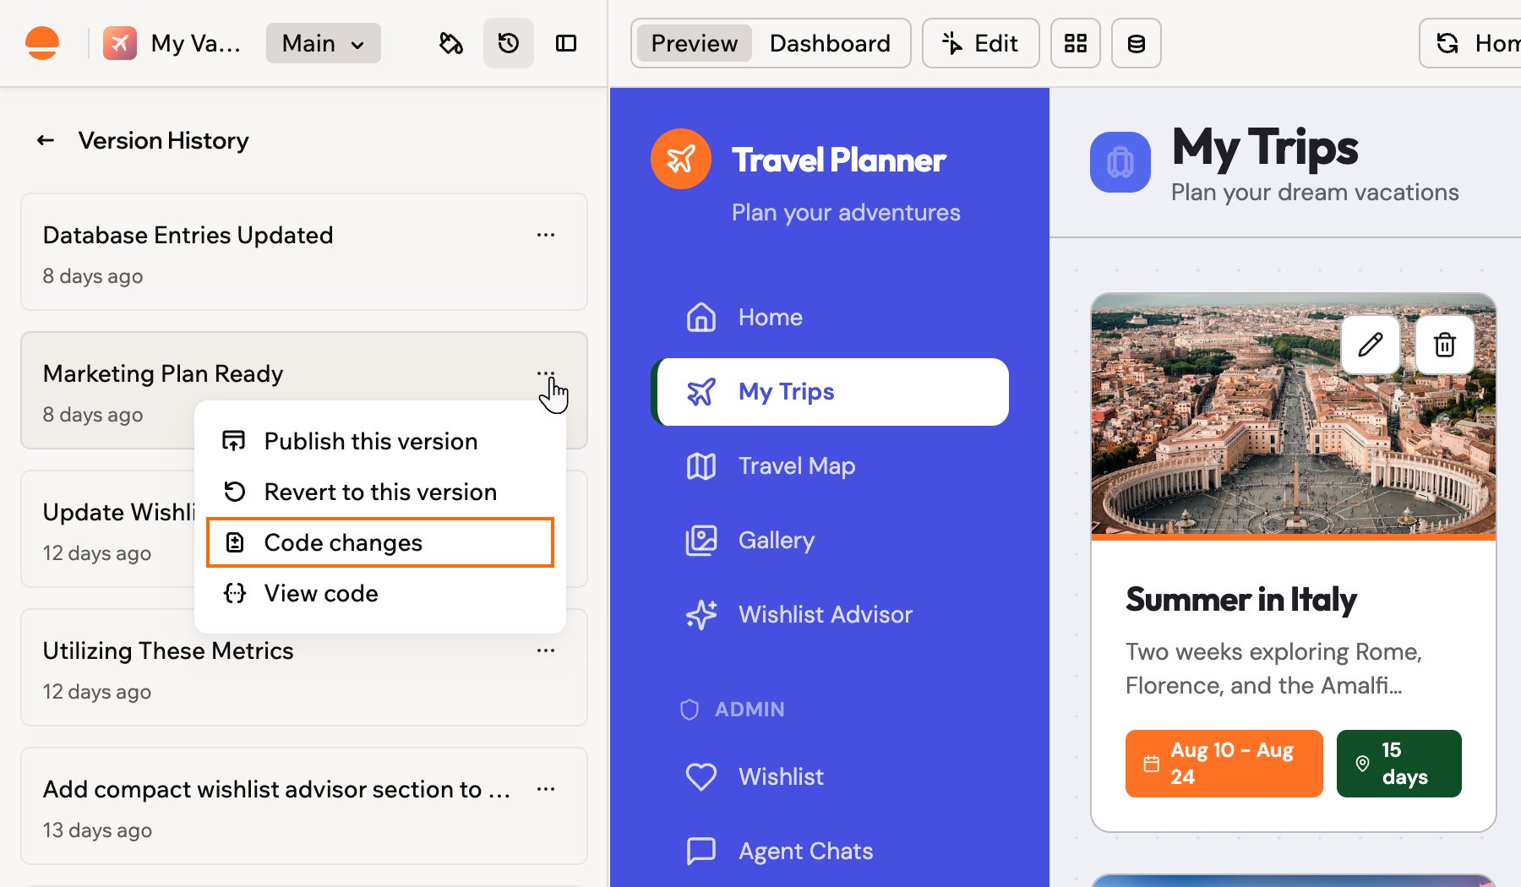Switch to Dashboard tab

[x=830, y=43]
